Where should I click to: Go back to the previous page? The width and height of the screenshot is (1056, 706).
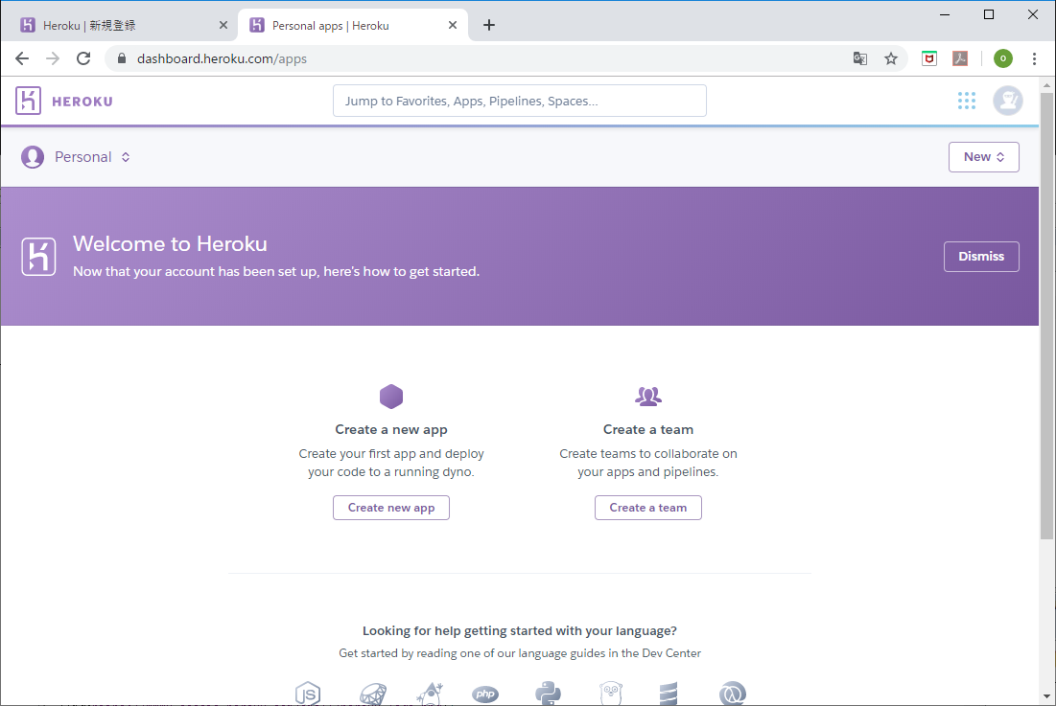(22, 58)
